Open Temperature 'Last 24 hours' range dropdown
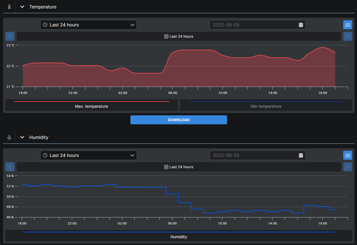Viewport: 357px width, 245px height. [x=88, y=25]
